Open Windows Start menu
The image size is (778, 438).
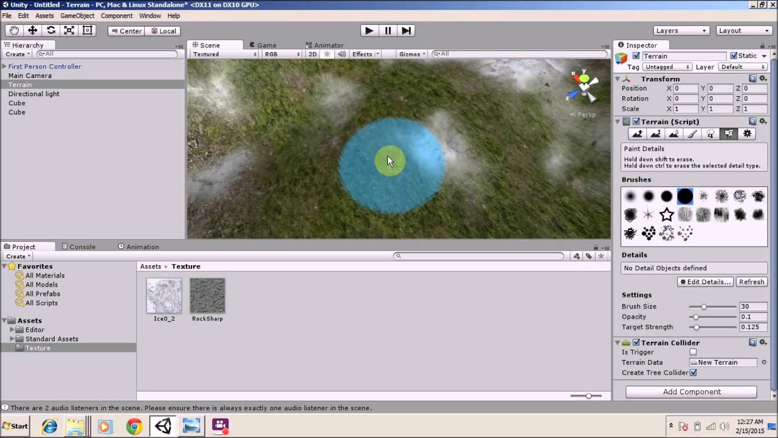coord(15,426)
